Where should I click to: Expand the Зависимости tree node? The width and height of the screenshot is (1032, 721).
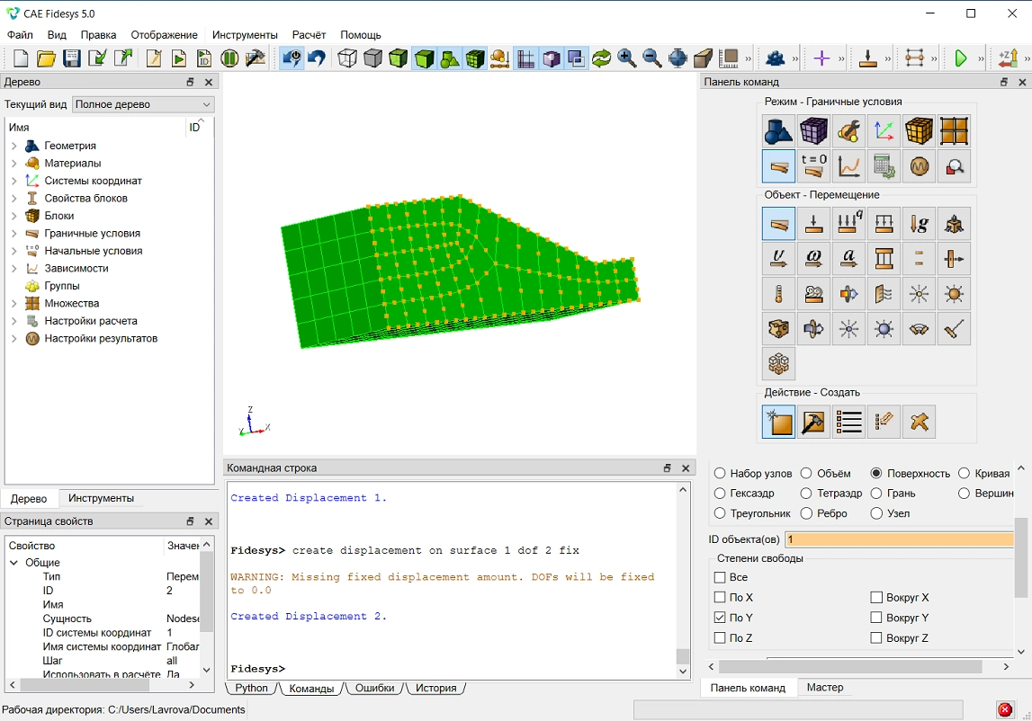click(13, 269)
